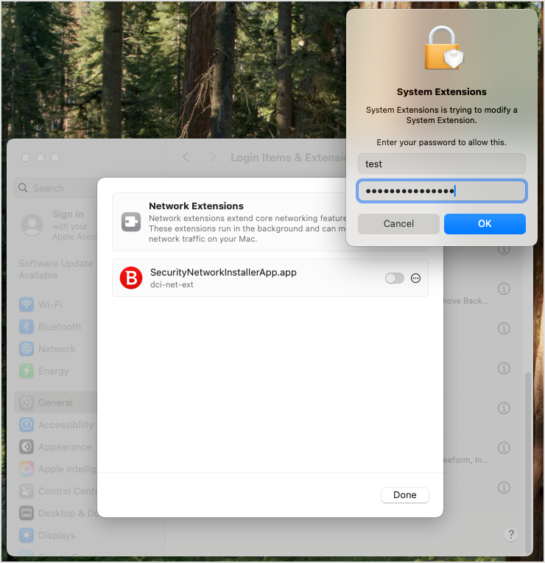The image size is (545, 563).
Task: Open Wi-Fi settings in sidebar
Action: 50,305
